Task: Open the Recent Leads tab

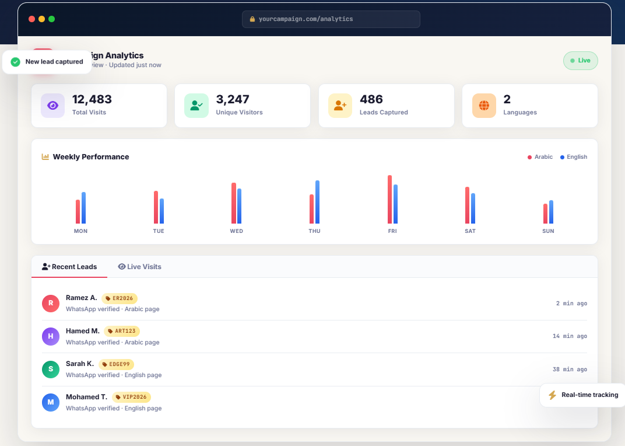Action: pos(69,267)
